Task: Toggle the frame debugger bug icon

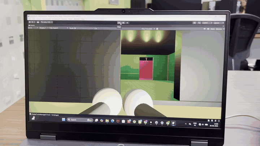Action: (x=157, y=29)
